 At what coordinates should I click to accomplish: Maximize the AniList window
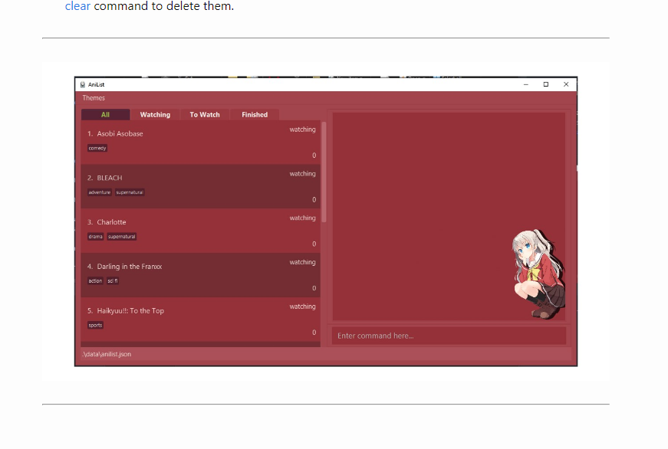click(546, 84)
